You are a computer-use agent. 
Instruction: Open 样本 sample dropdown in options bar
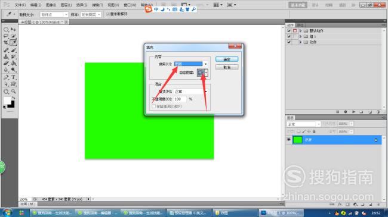91,14
